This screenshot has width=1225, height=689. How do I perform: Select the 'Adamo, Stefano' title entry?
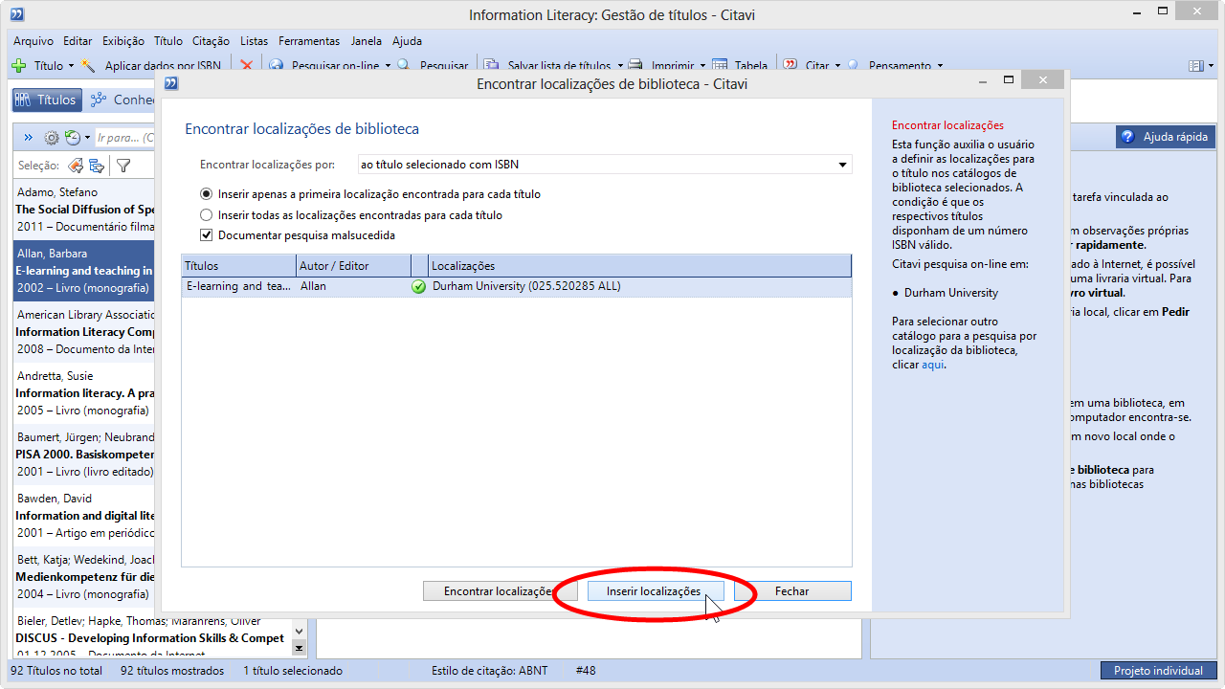83,210
